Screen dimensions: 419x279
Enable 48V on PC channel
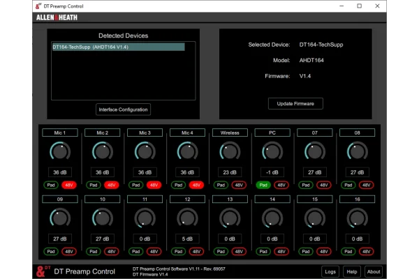(281, 185)
